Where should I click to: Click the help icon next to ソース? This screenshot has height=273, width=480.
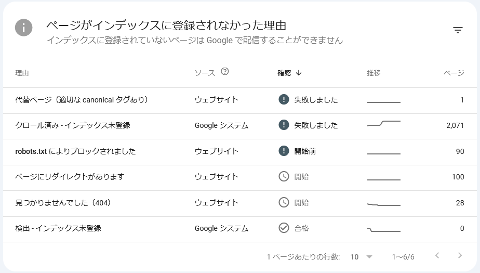225,71
